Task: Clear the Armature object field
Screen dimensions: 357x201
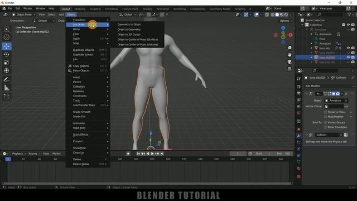Action: (x=346, y=100)
